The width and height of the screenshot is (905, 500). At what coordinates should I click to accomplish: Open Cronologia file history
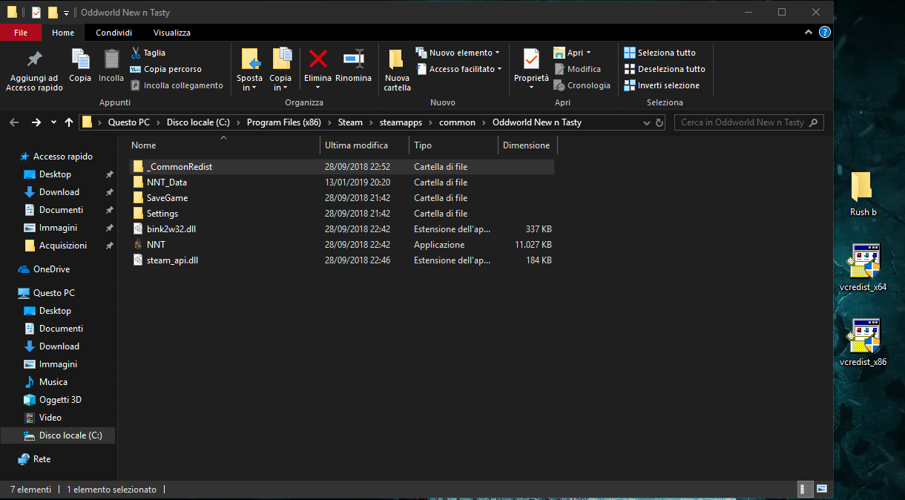(582, 85)
